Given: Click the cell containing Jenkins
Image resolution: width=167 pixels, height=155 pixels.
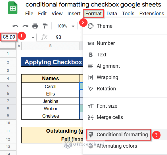Looking at the screenshot, I should point(51,101).
